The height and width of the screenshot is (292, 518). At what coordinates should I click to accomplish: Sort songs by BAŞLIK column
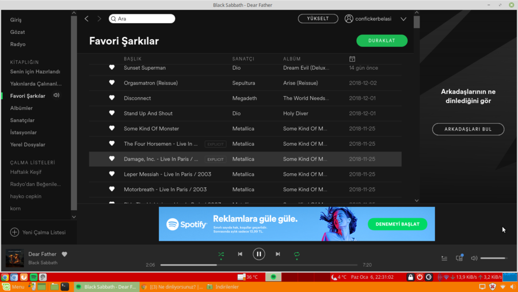[132, 59]
